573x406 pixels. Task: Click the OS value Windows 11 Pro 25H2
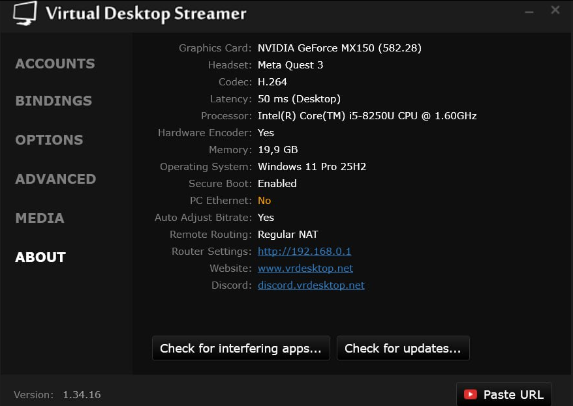coord(312,167)
